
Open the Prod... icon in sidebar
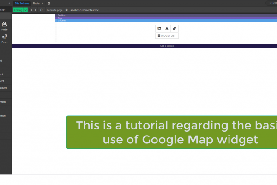click(x=5, y=38)
